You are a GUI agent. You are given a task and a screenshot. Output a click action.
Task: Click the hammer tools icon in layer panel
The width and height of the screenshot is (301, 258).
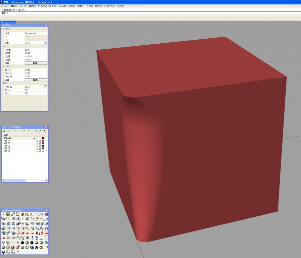tap(40, 130)
